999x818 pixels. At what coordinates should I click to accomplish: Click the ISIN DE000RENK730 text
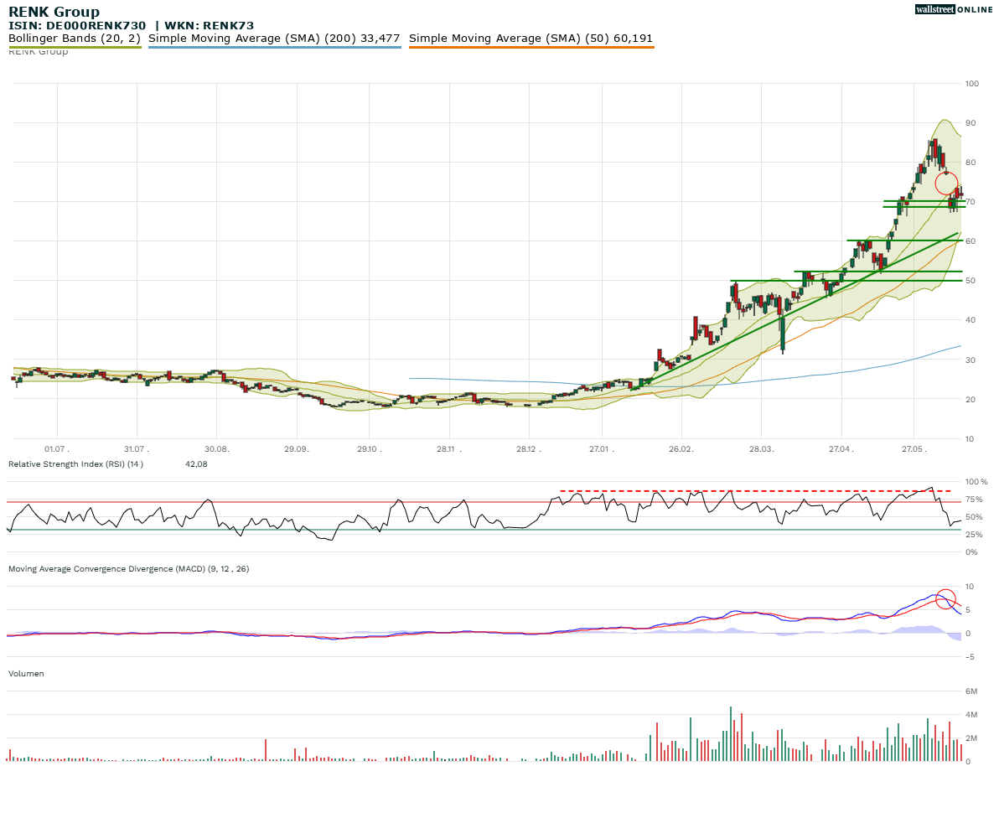77,25
